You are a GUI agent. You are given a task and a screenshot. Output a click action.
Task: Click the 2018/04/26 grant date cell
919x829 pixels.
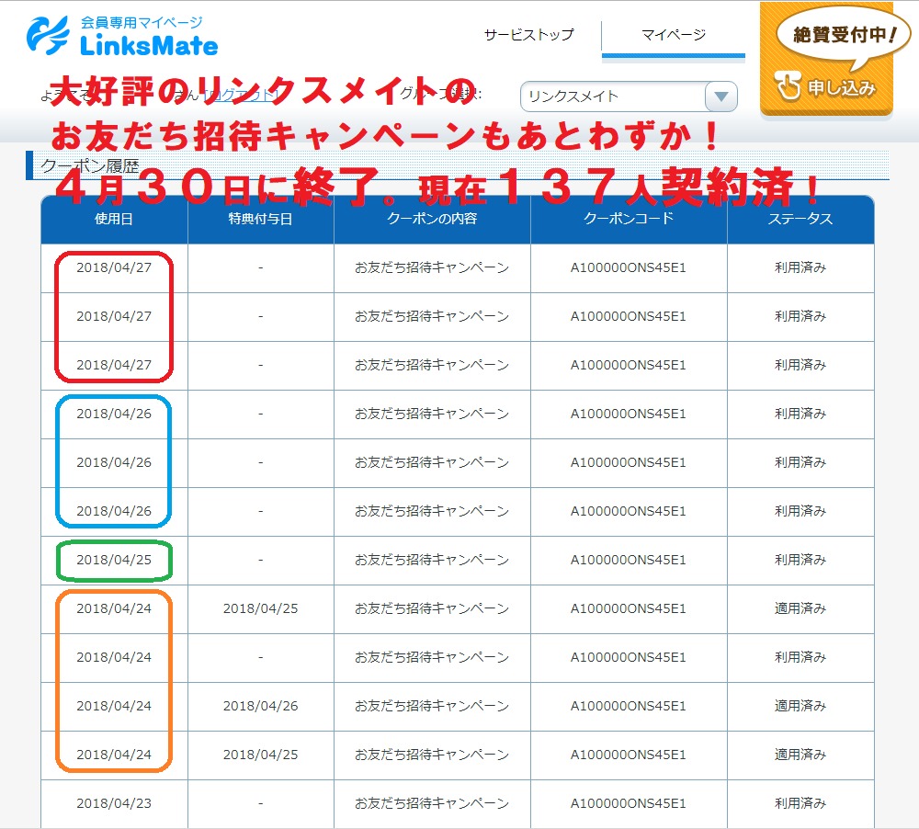point(260,706)
